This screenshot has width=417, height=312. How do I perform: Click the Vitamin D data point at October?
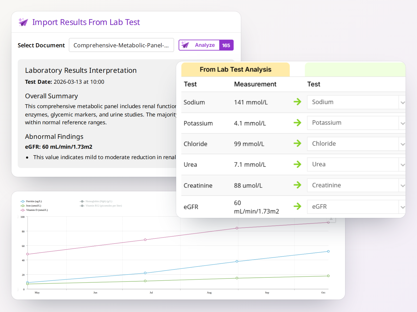point(328,222)
